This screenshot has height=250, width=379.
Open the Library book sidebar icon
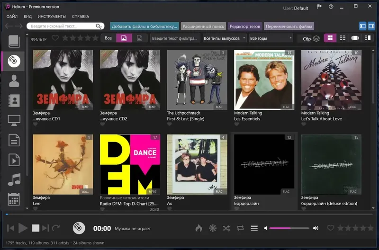pyautogui.click(x=14, y=41)
